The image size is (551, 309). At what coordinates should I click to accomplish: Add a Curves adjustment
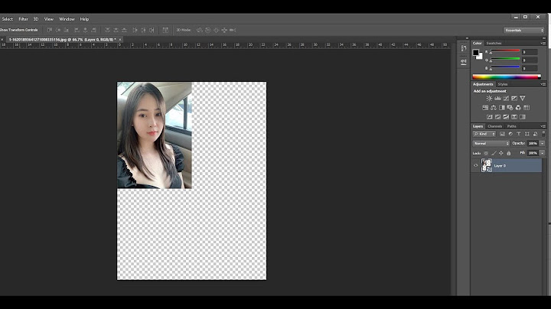click(x=506, y=99)
